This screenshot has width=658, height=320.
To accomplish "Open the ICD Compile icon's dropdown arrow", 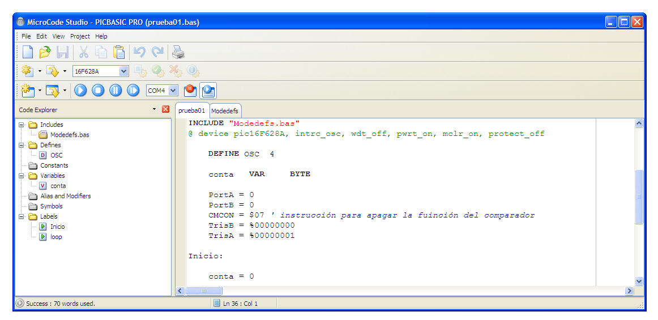I will tap(40, 90).
